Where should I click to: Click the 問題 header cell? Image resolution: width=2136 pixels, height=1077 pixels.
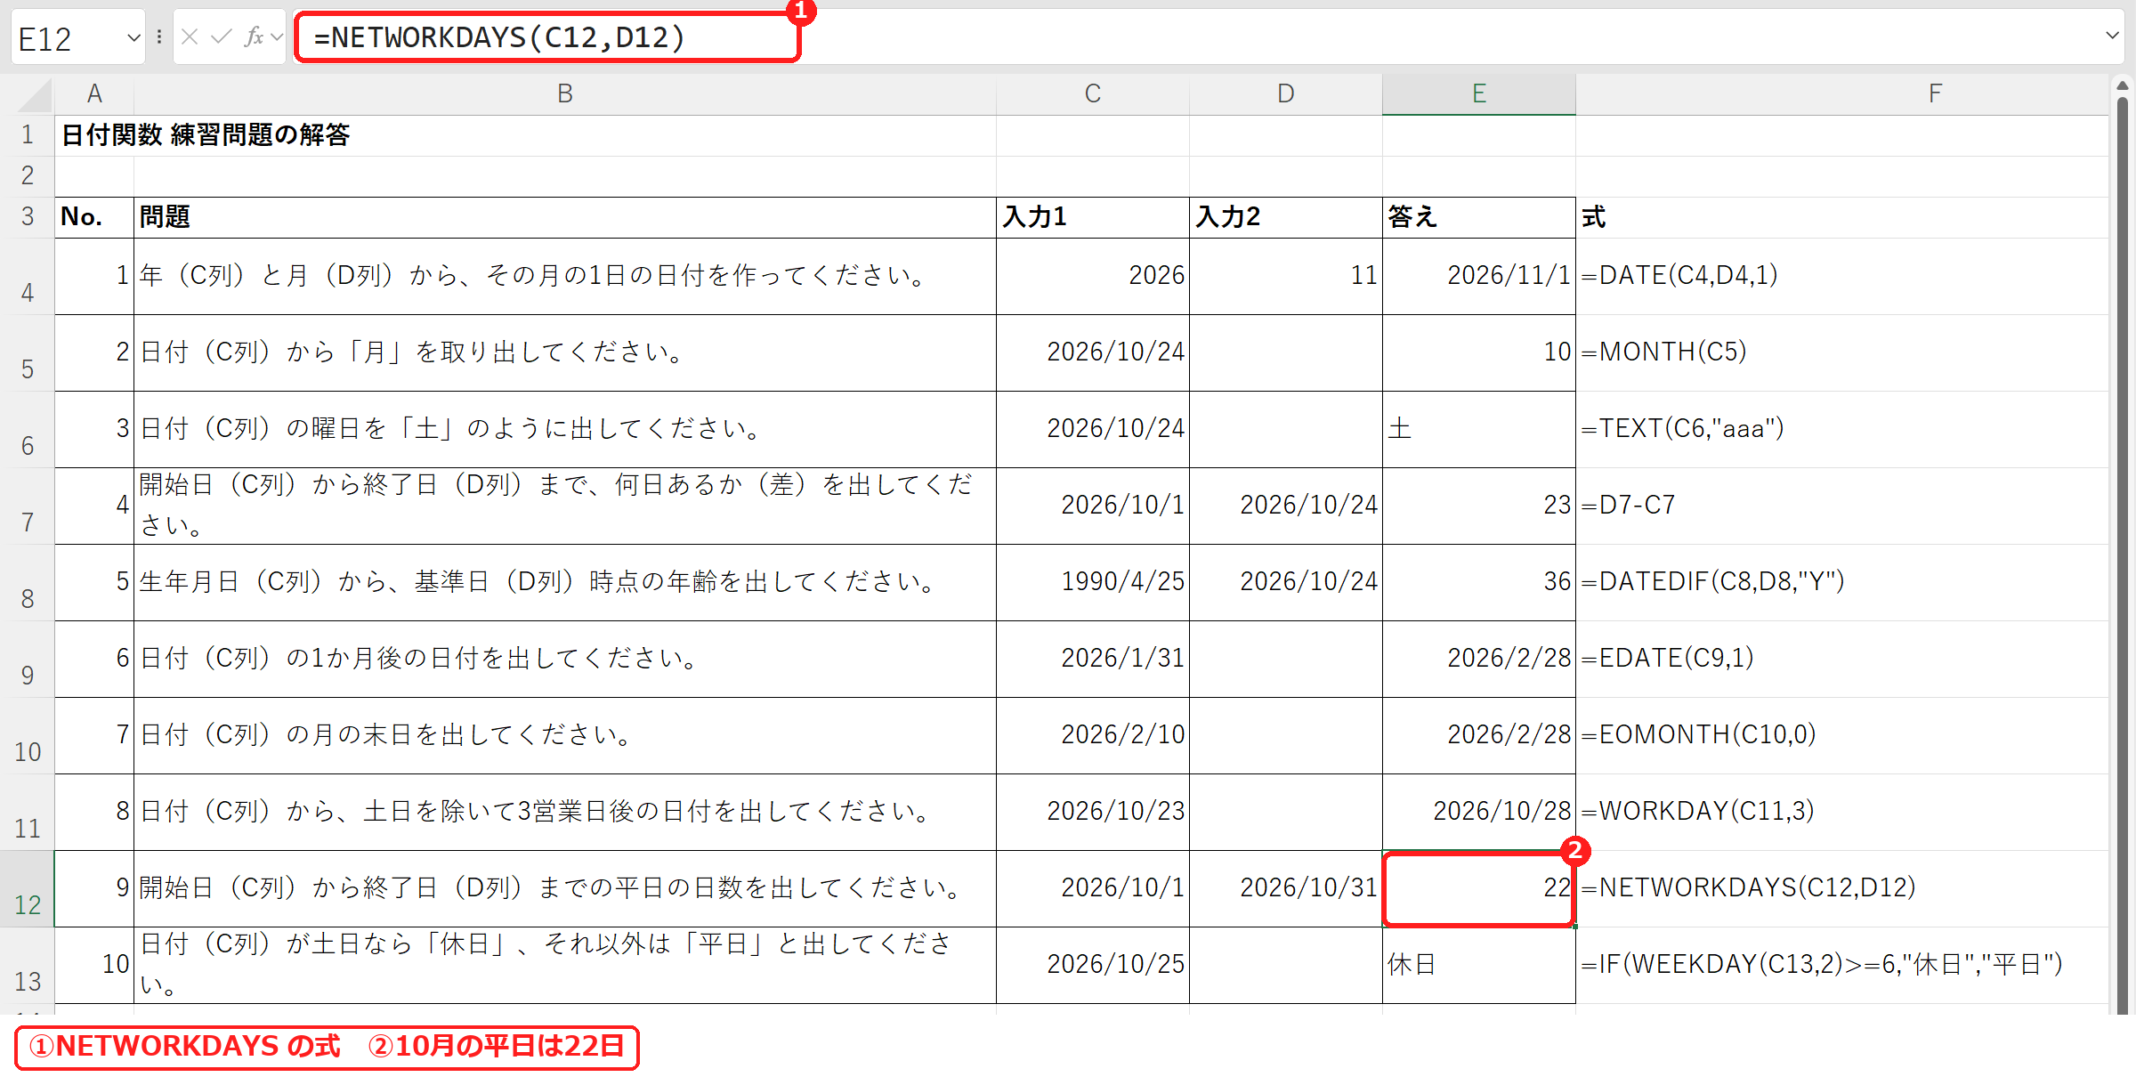coord(565,217)
